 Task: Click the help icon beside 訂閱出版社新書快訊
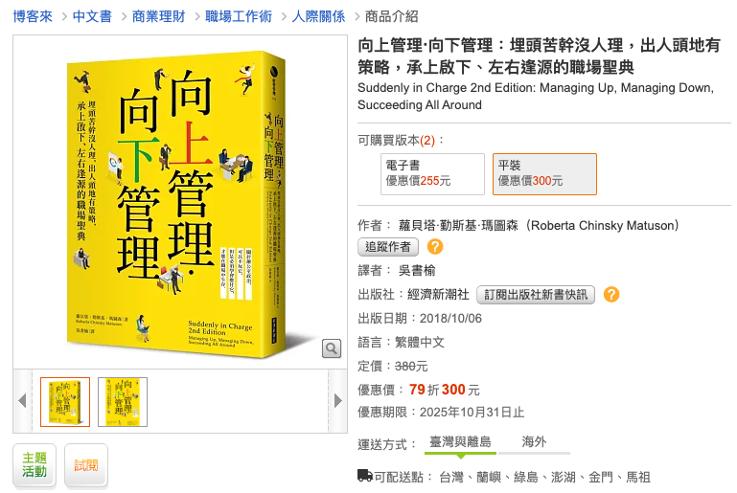tap(611, 295)
